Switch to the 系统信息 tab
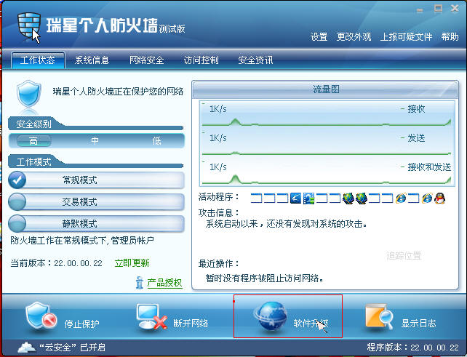Image resolution: width=467 pixels, height=357 pixels. (x=92, y=60)
